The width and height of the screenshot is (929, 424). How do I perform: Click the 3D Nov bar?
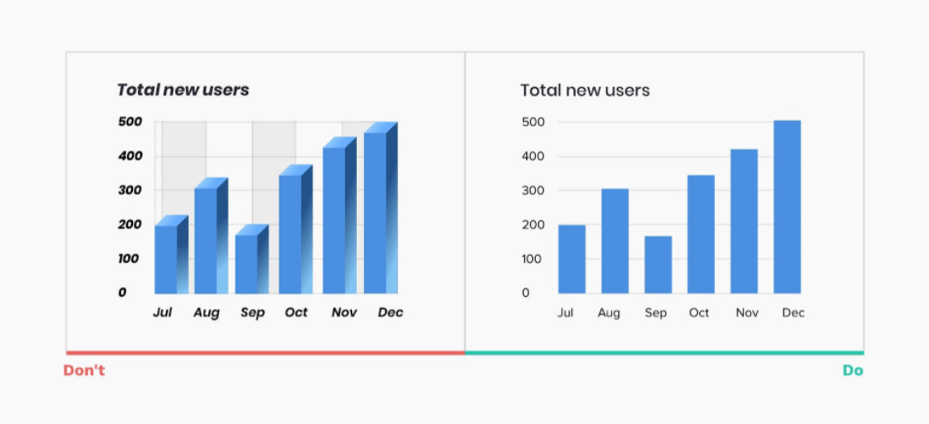[339, 216]
